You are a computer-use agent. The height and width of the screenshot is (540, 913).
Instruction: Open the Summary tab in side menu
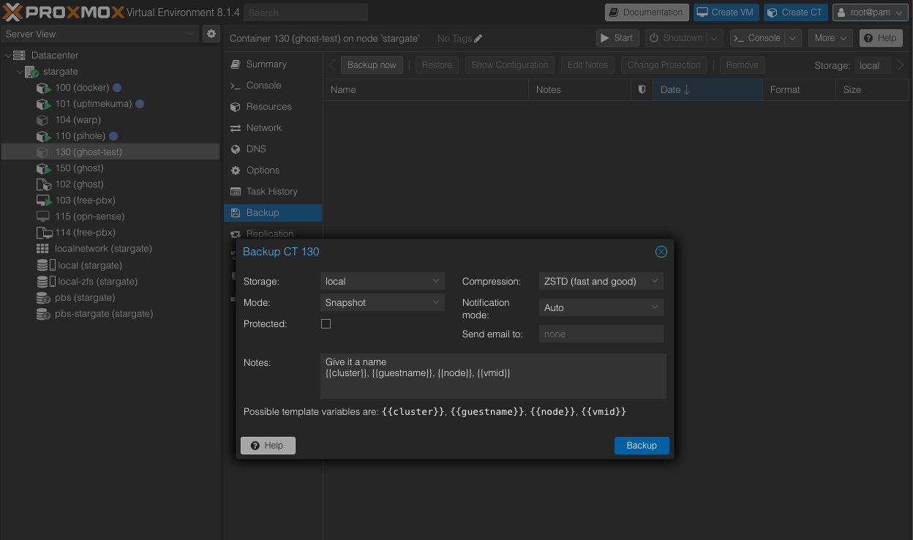(266, 64)
